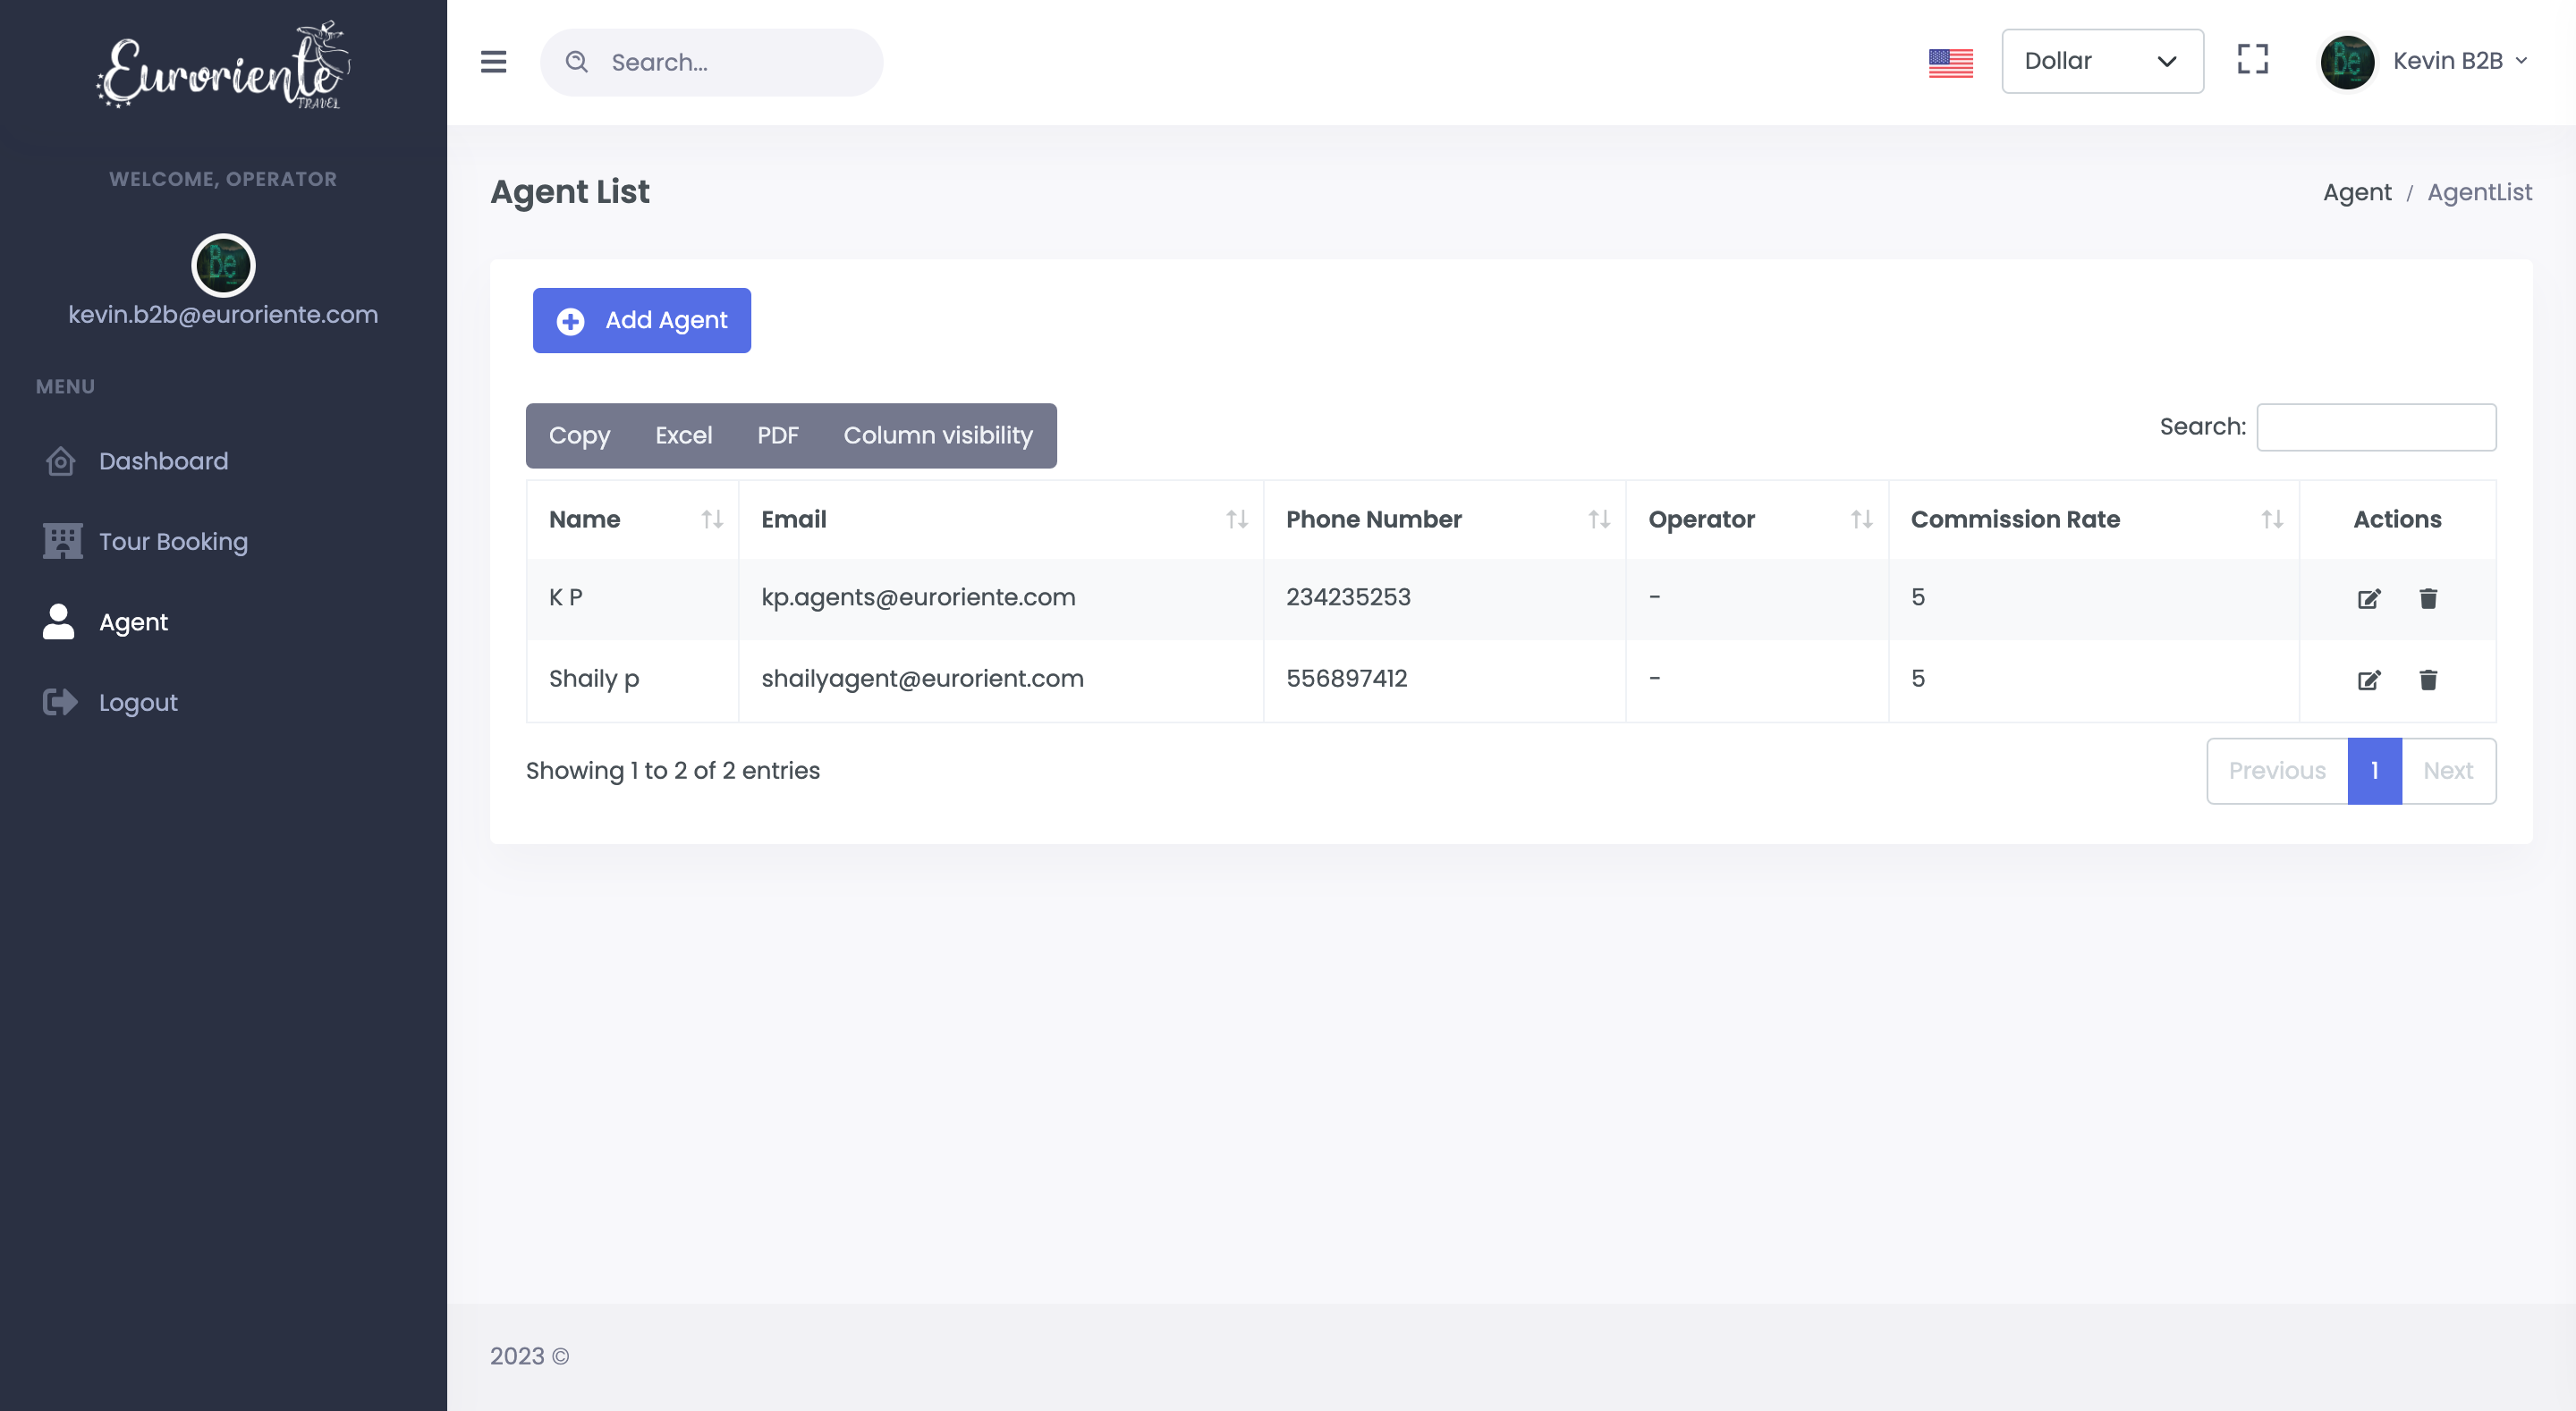
Task: Click the Euroriente Travel logo
Action: (x=223, y=65)
